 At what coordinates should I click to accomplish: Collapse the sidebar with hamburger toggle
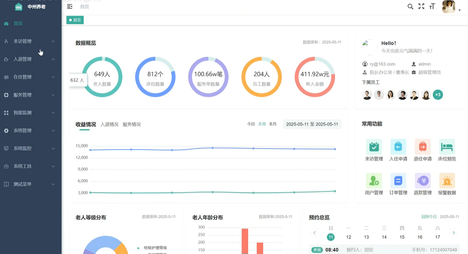(70, 7)
